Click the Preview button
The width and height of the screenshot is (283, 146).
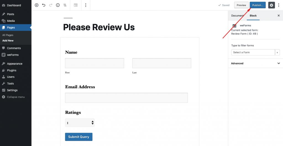[241, 5]
